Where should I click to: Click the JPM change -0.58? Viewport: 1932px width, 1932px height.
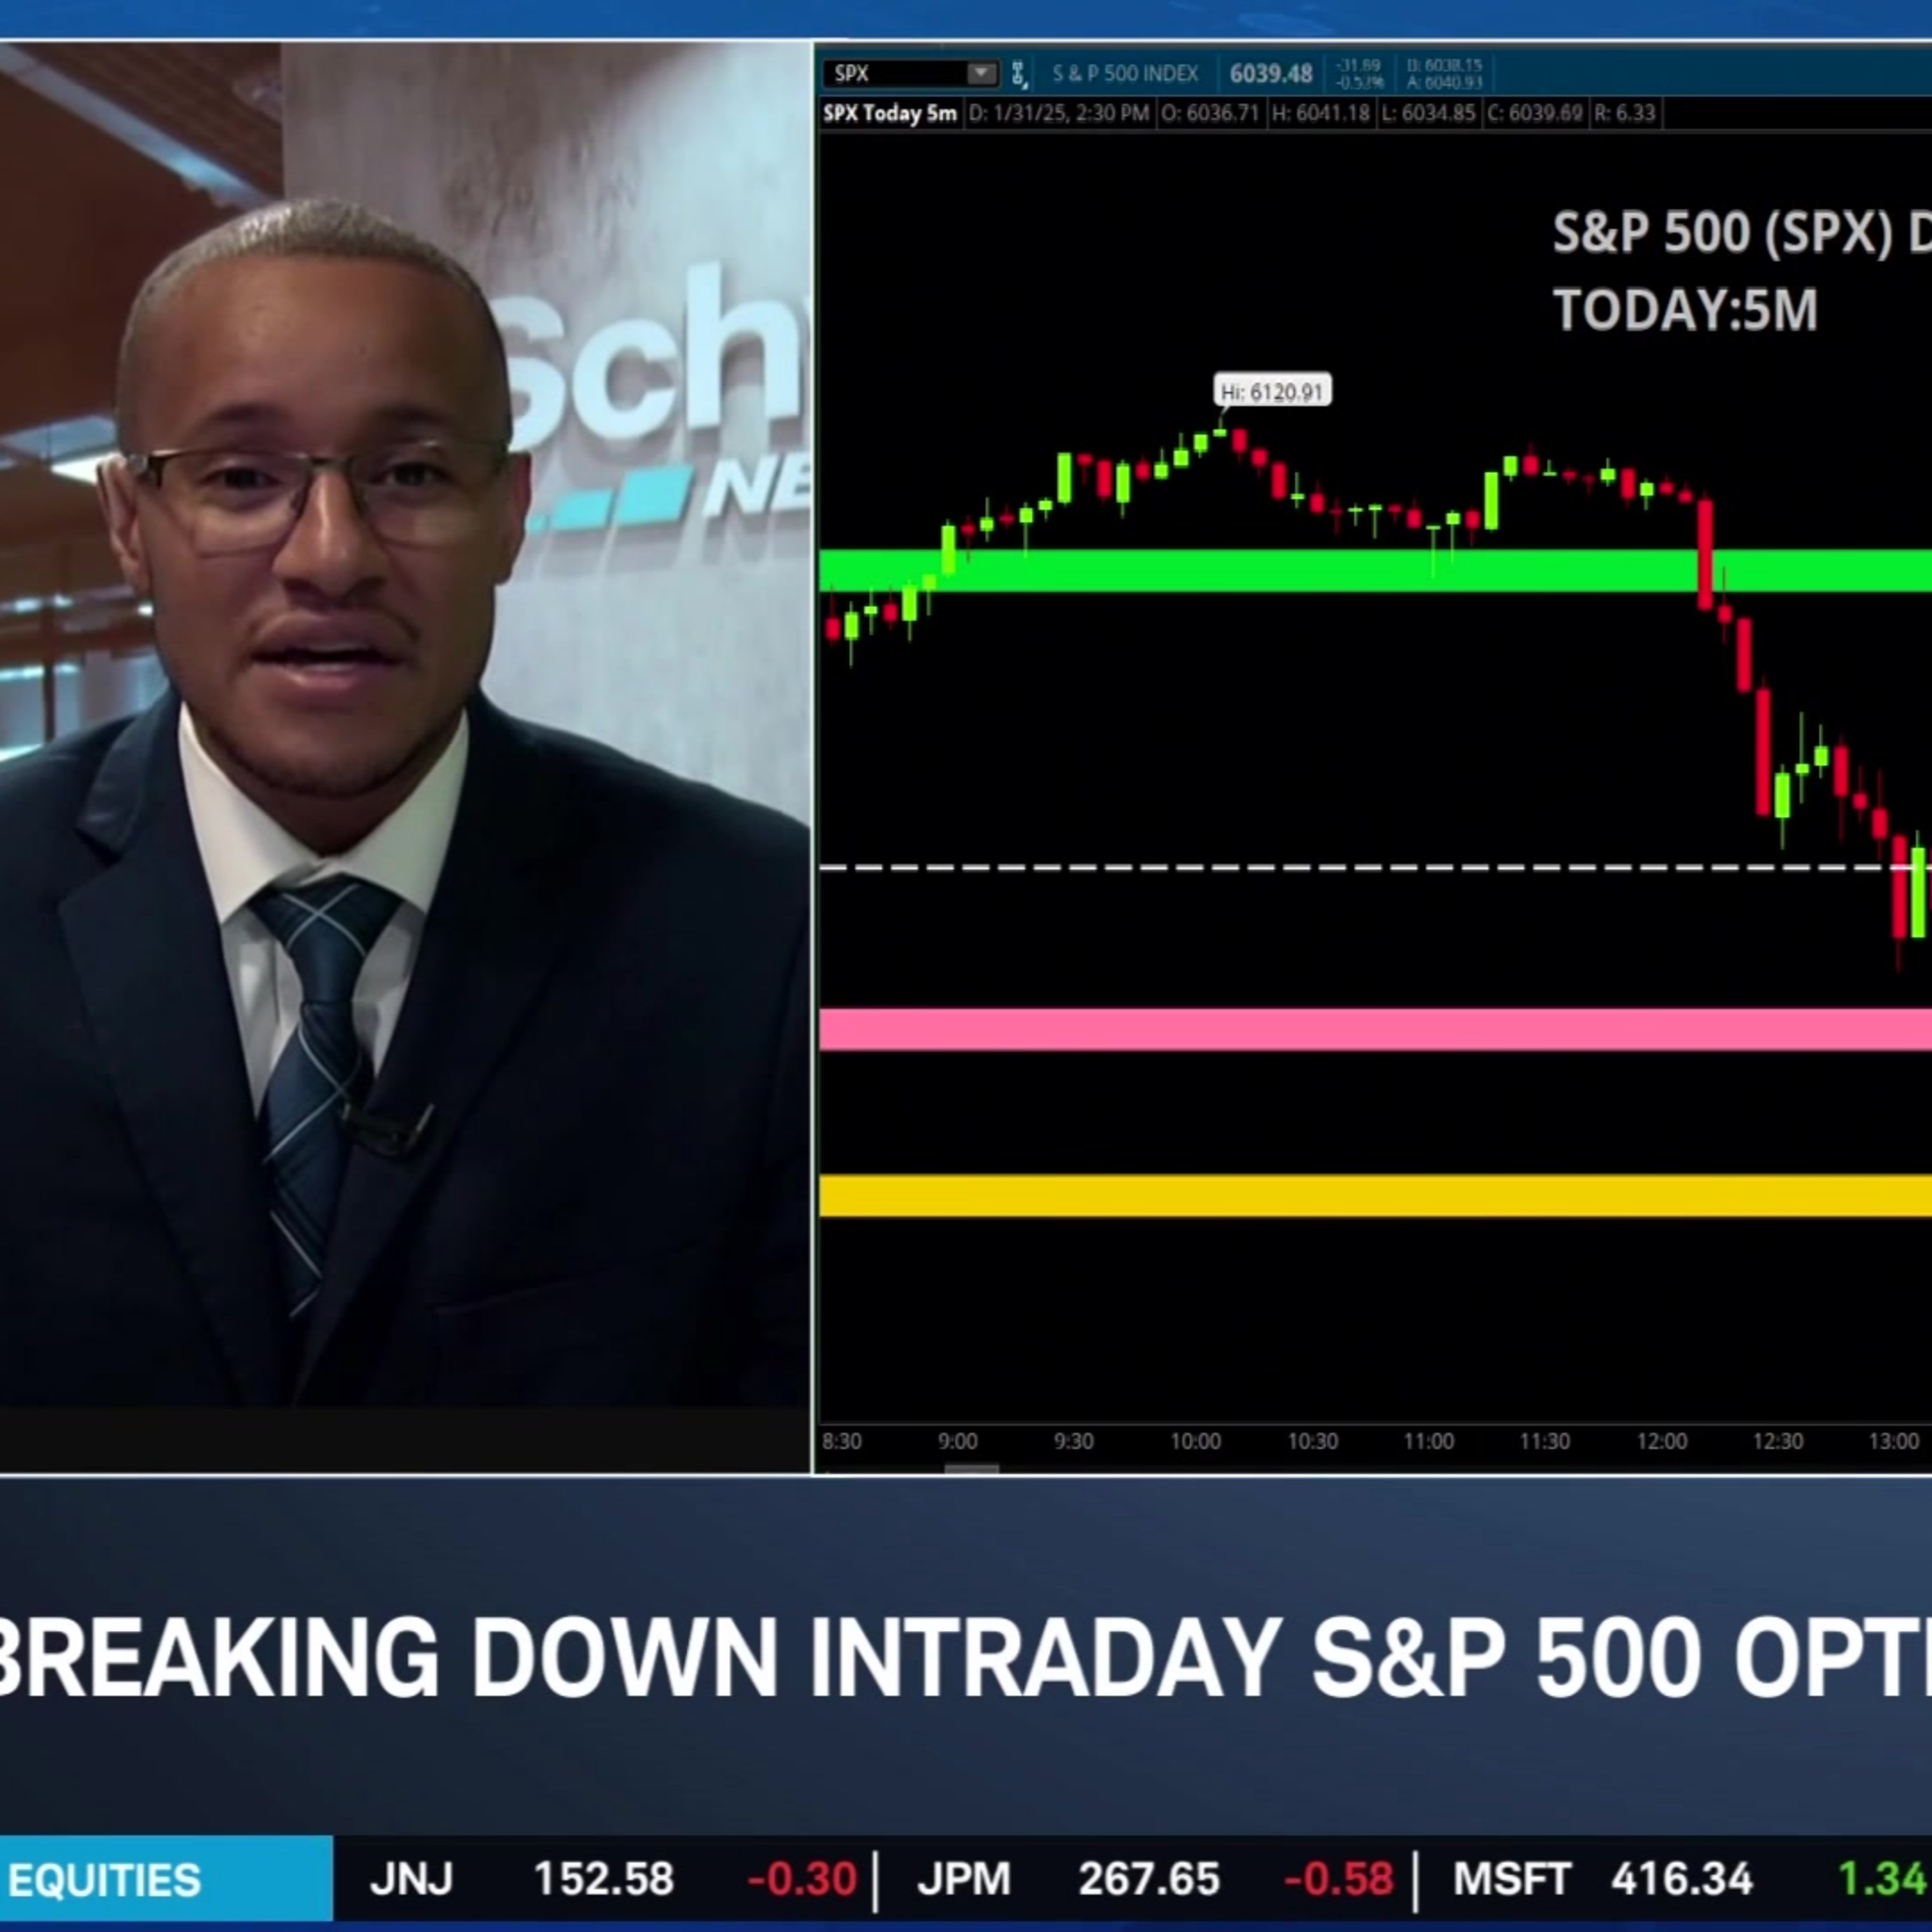(1338, 1880)
